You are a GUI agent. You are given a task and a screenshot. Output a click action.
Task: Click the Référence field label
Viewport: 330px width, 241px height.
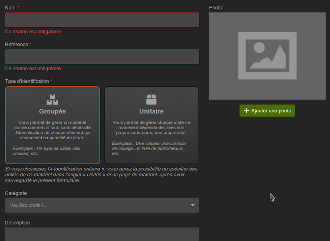click(x=16, y=45)
